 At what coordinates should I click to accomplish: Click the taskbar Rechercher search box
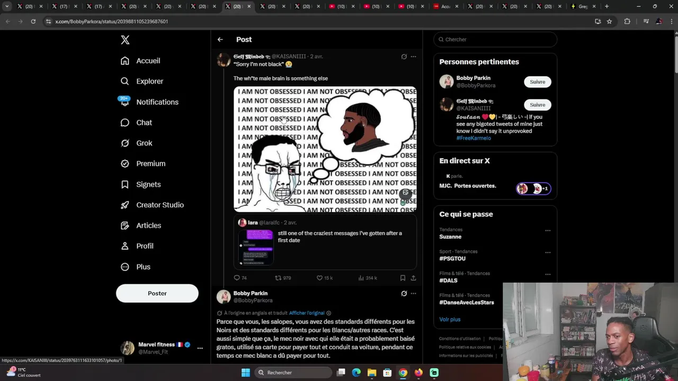(x=293, y=373)
